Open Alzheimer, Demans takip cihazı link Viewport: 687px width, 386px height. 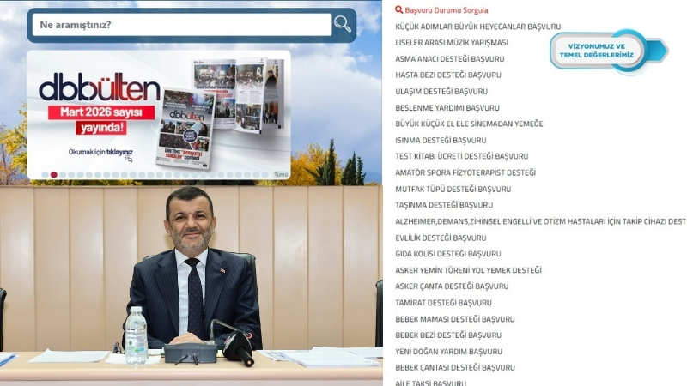click(x=541, y=221)
